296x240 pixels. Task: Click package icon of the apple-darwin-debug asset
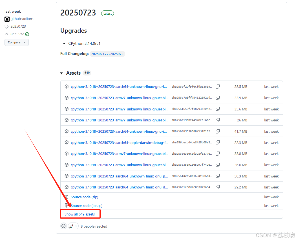(67, 143)
